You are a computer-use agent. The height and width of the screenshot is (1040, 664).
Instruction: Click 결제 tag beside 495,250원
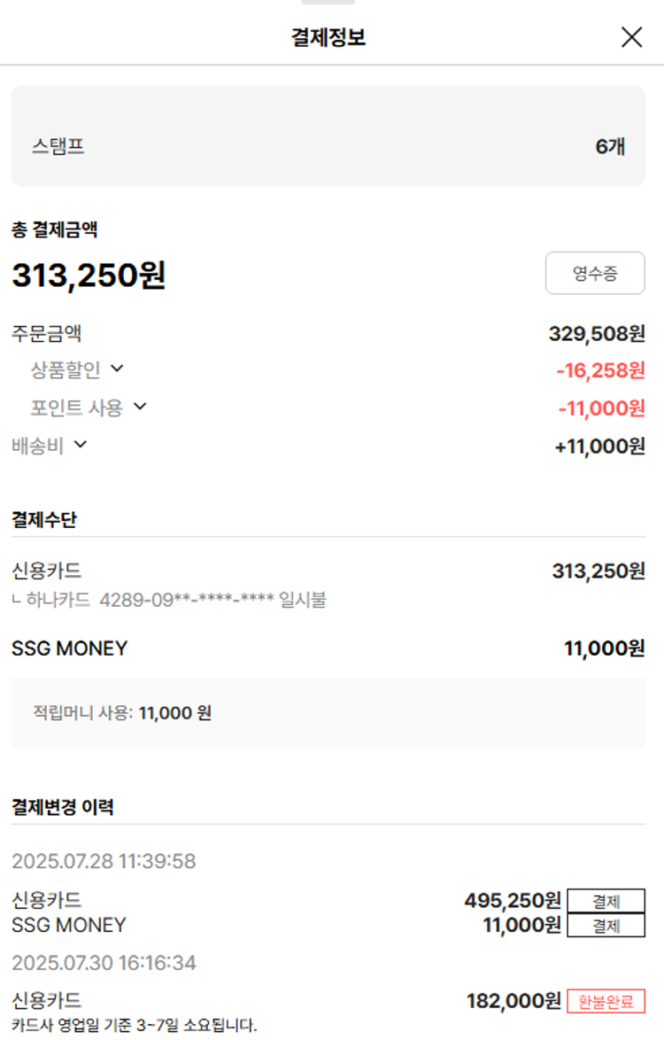[x=606, y=902]
